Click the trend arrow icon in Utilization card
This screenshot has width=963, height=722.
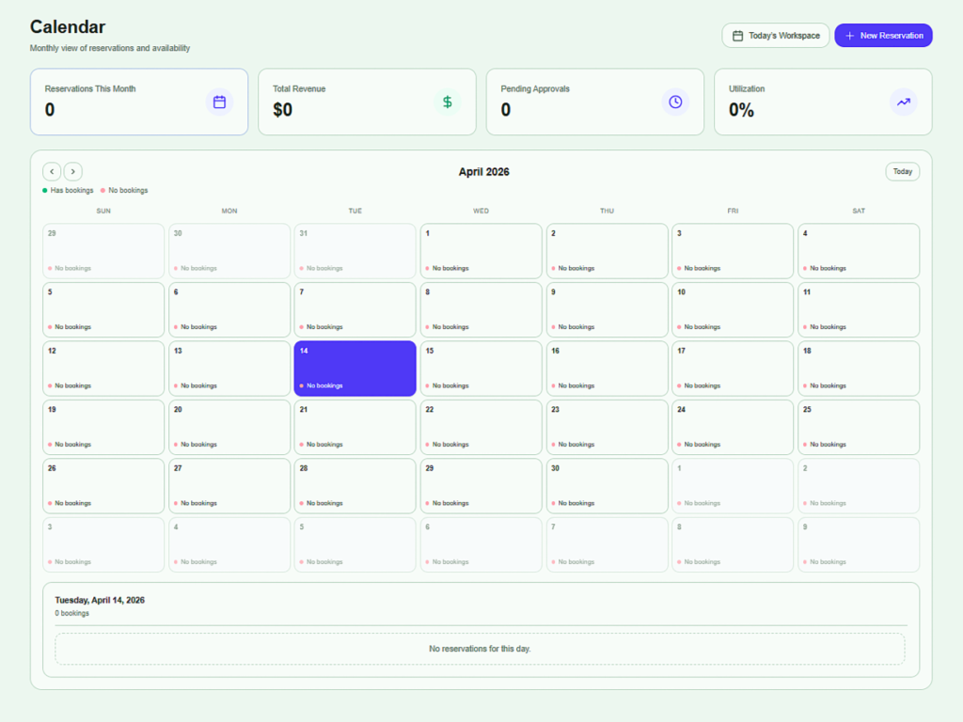pos(904,102)
